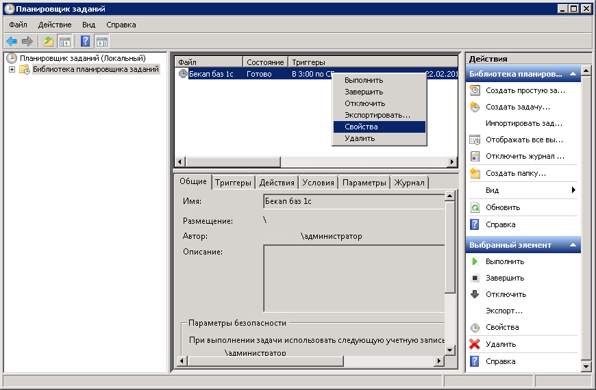Click the clock icon of Планировщик заданий (Локальный)
The height and width of the screenshot is (390, 596).
[12, 58]
